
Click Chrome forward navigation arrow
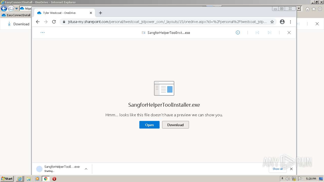point(46,22)
